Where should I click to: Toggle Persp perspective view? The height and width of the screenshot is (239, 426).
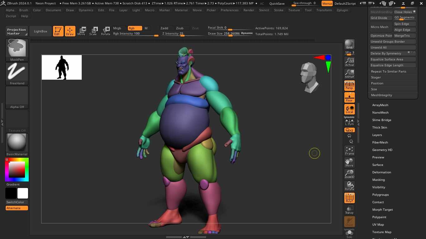tap(349, 85)
